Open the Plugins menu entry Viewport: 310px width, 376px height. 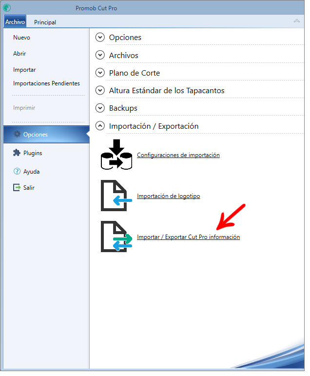point(33,153)
